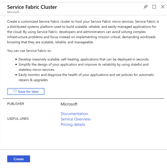This screenshot has width=167, height=168.
Task: Click the USEFUL LINKS label
Action: 18,119
